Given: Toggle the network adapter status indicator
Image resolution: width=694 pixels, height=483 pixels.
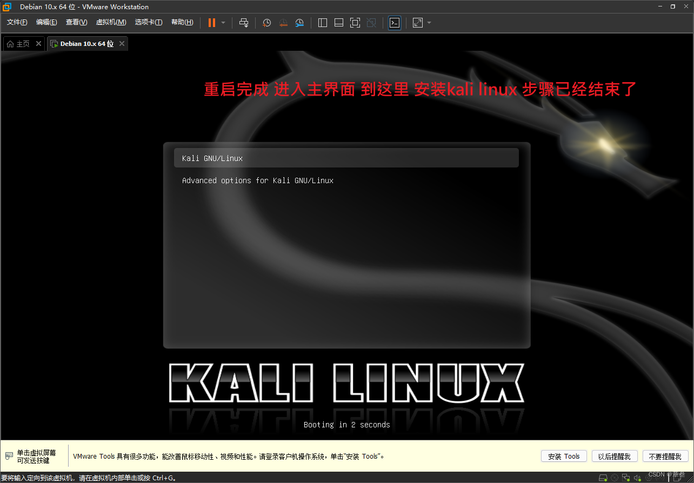Looking at the screenshot, I should pyautogui.click(x=625, y=477).
